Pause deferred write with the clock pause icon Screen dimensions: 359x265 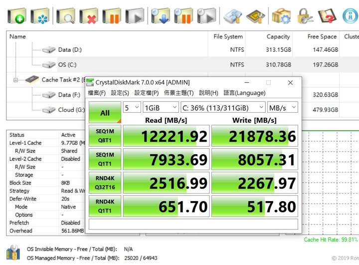(x=183, y=15)
